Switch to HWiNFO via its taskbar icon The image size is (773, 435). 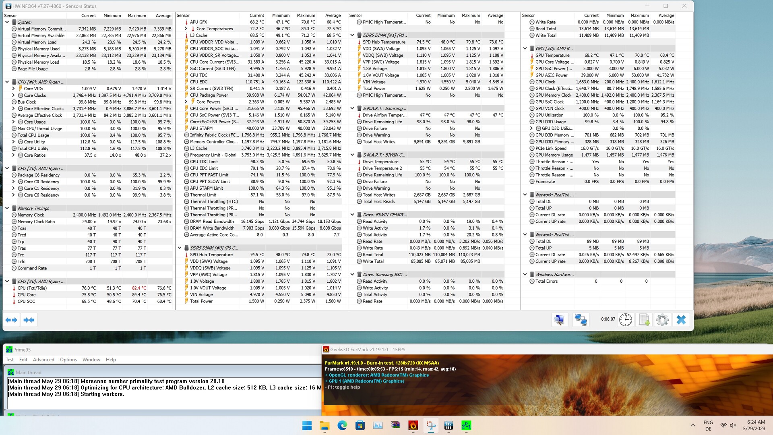[x=449, y=425]
